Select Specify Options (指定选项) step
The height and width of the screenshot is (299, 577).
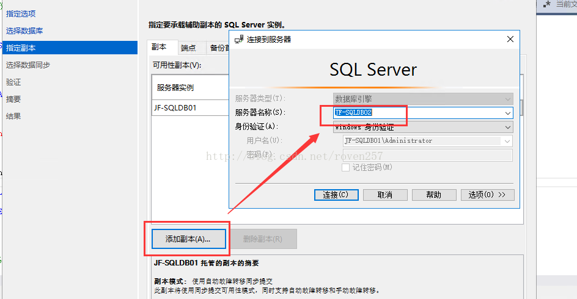coord(21,14)
